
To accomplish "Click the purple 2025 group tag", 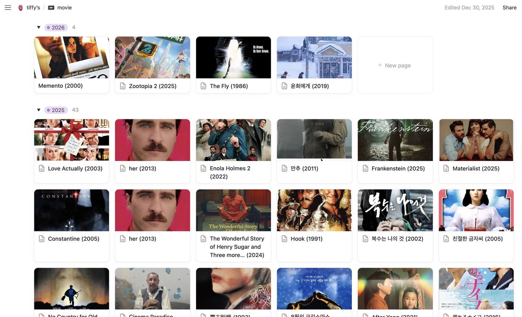I will click(56, 110).
